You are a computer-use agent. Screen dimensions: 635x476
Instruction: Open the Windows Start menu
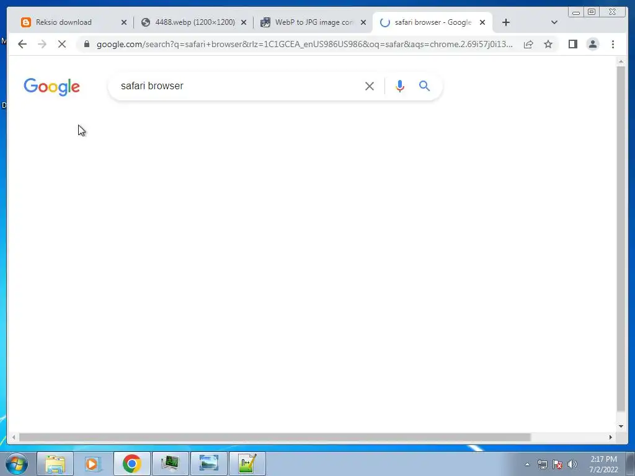(17, 464)
